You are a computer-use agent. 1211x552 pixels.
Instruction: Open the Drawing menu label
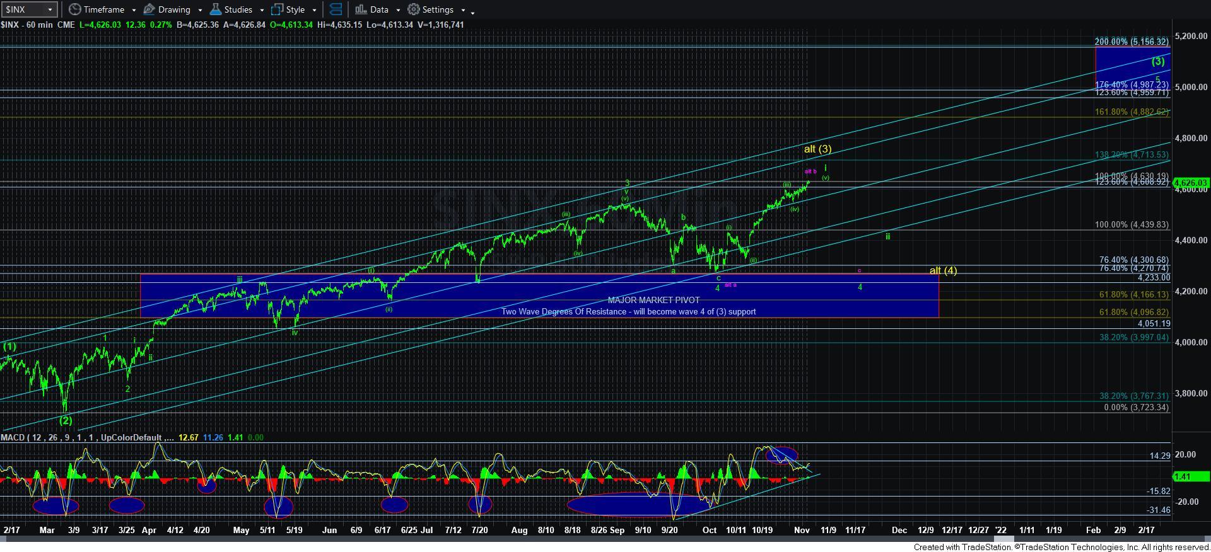click(174, 9)
